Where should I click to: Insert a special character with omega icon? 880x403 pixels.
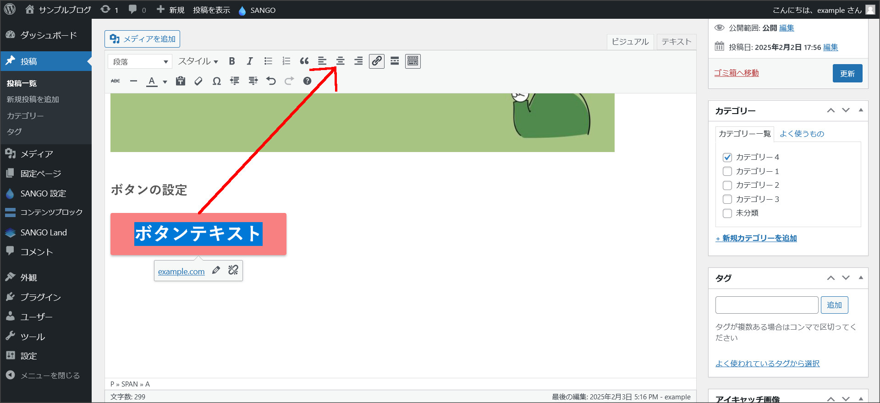pyautogui.click(x=216, y=81)
